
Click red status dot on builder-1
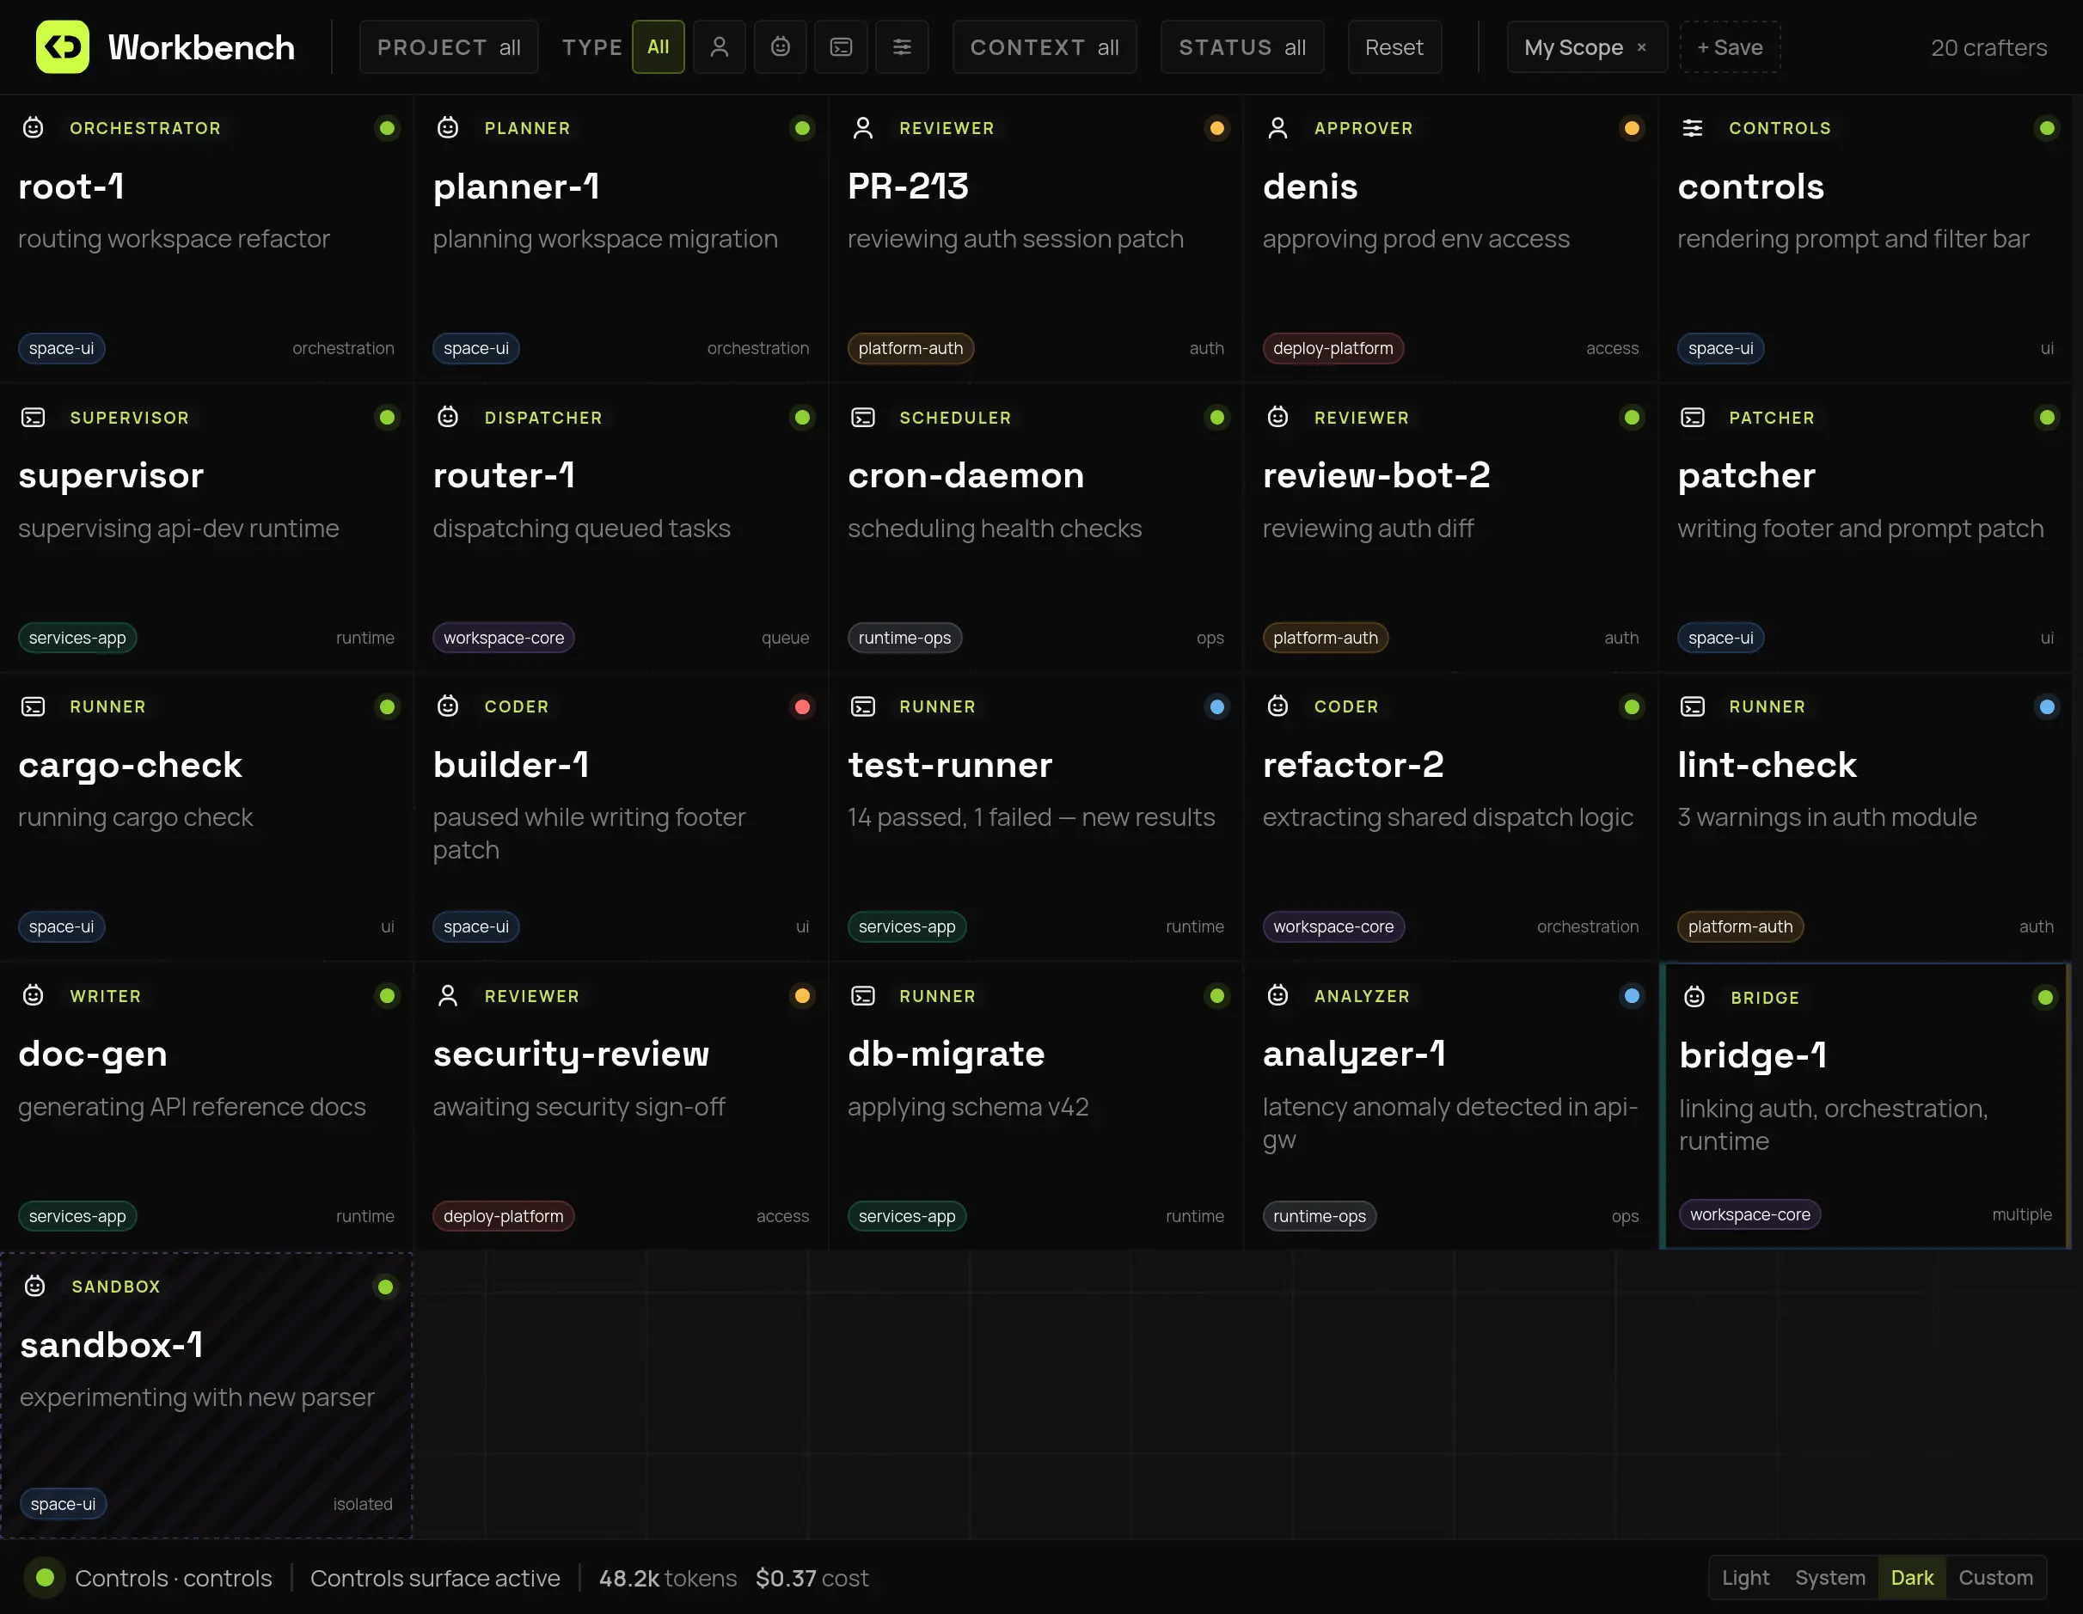click(802, 706)
